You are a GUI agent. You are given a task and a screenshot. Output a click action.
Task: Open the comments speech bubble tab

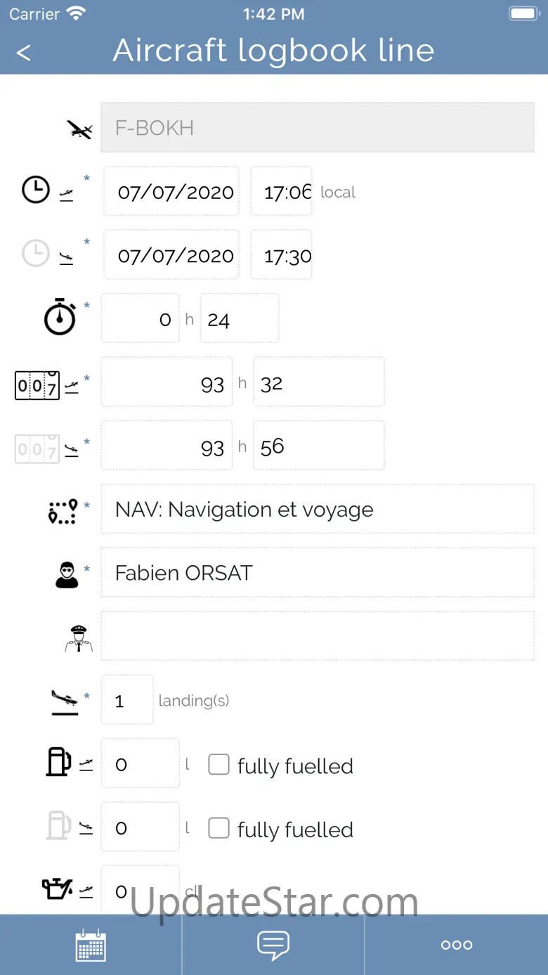[273, 945]
